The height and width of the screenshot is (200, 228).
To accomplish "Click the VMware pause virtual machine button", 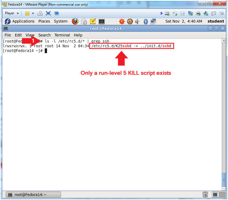I will tap(27, 14).
